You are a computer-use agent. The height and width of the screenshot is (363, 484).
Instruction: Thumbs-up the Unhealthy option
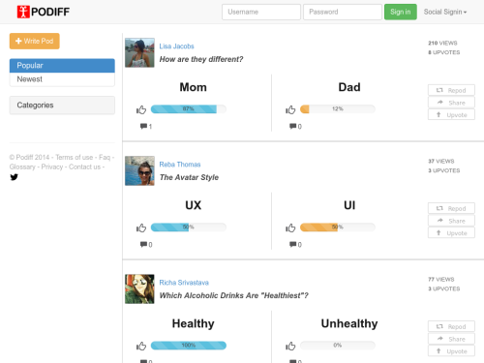click(x=290, y=346)
